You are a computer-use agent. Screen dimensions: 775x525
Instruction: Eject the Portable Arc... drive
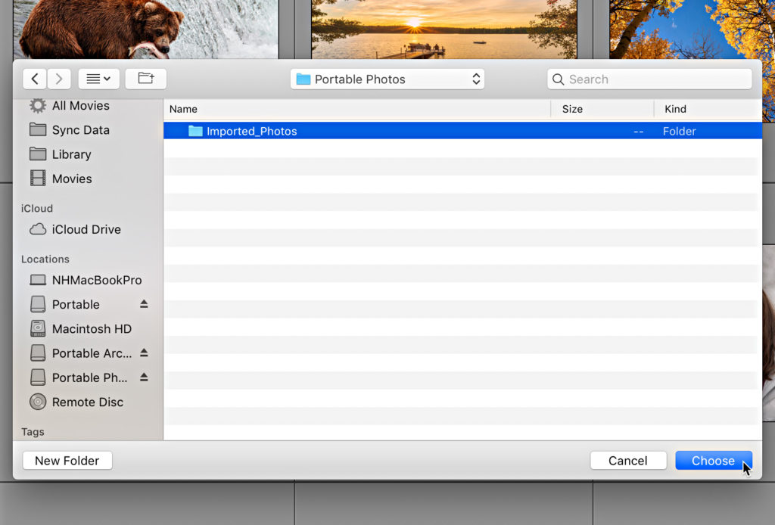pos(144,353)
